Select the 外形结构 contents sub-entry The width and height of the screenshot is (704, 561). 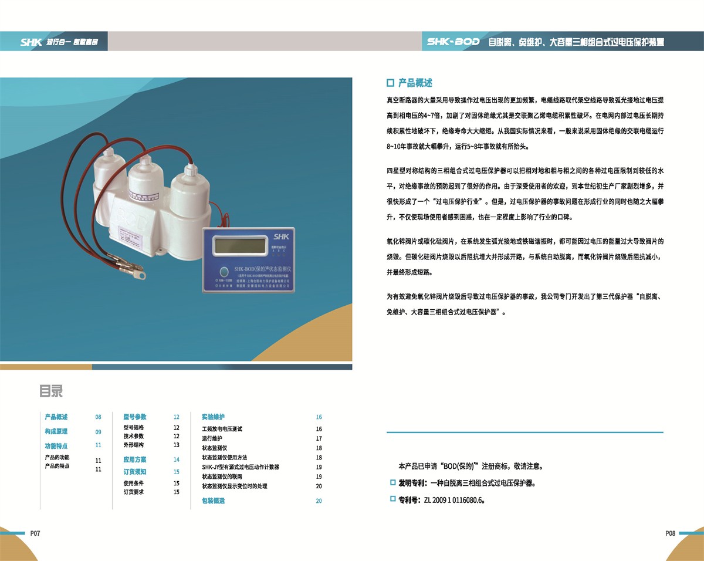tap(134, 445)
